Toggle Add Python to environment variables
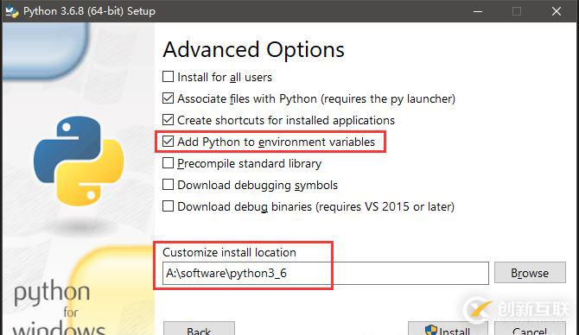 click(x=168, y=142)
